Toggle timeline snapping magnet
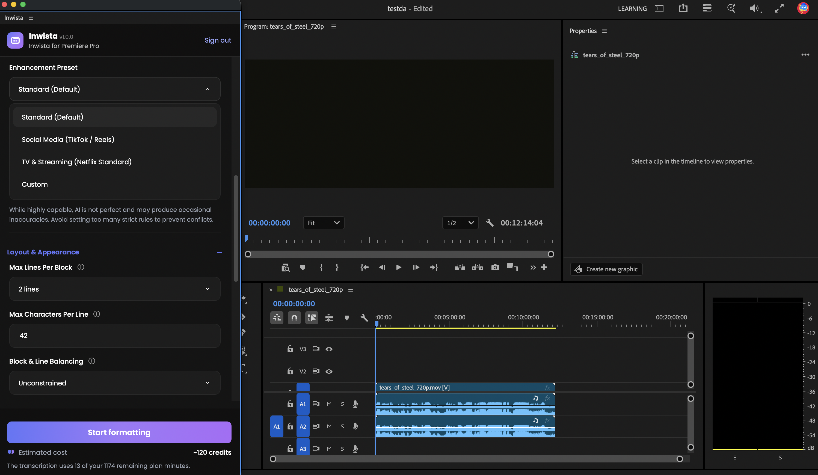 pos(294,318)
